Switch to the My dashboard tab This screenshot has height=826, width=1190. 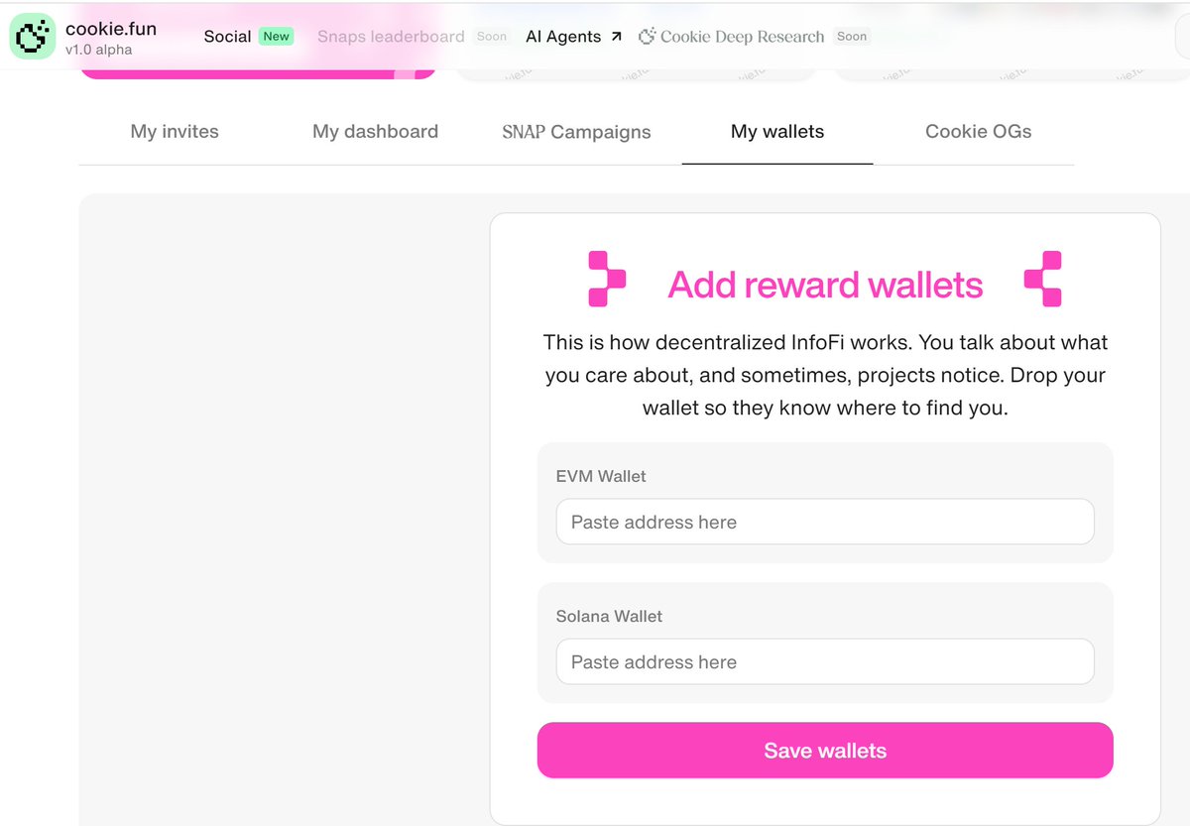point(375,131)
